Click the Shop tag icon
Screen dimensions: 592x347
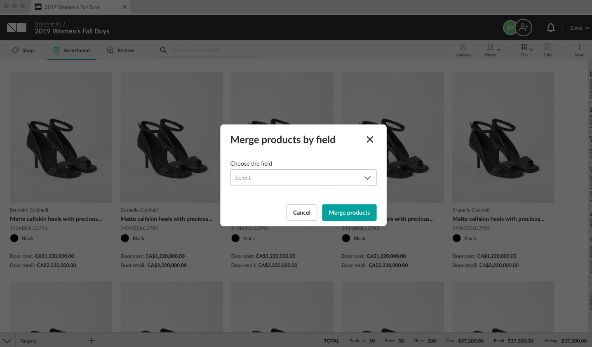[x=15, y=50]
